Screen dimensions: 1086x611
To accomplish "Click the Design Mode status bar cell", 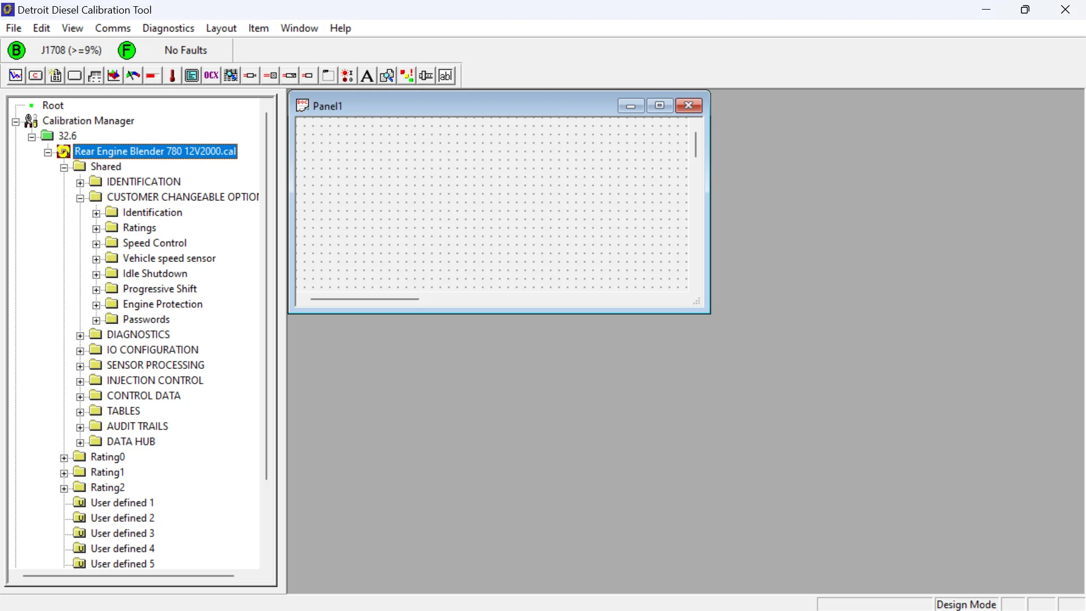I will [967, 604].
